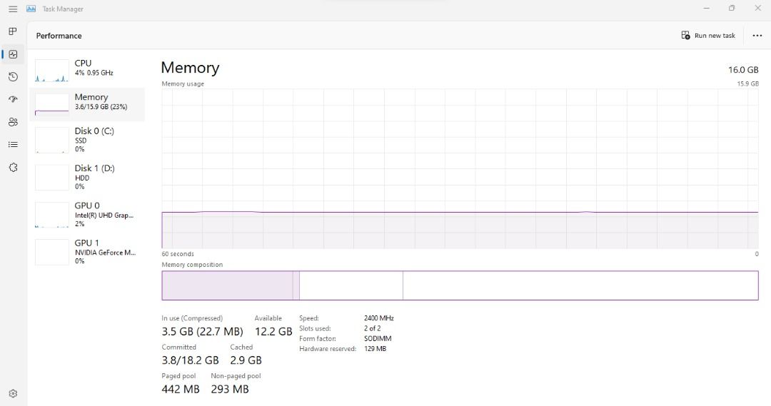Select the Memory performance item
The height and width of the screenshot is (406, 771).
[89, 103]
